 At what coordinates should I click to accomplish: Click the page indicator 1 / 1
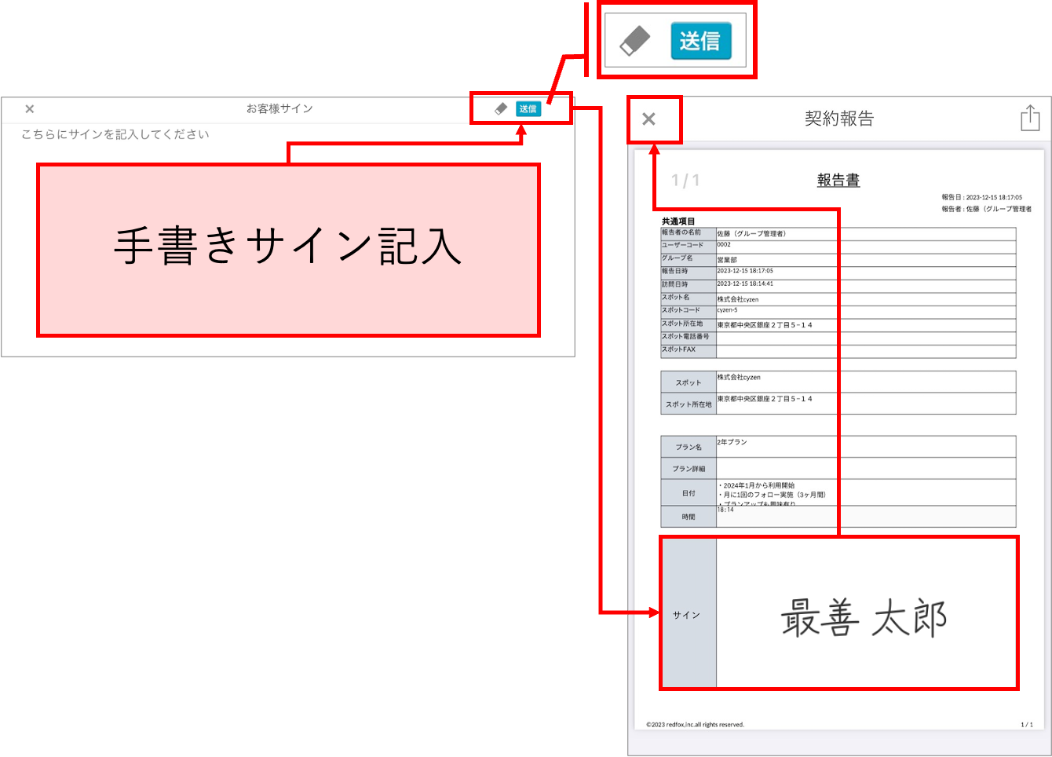[x=685, y=181]
